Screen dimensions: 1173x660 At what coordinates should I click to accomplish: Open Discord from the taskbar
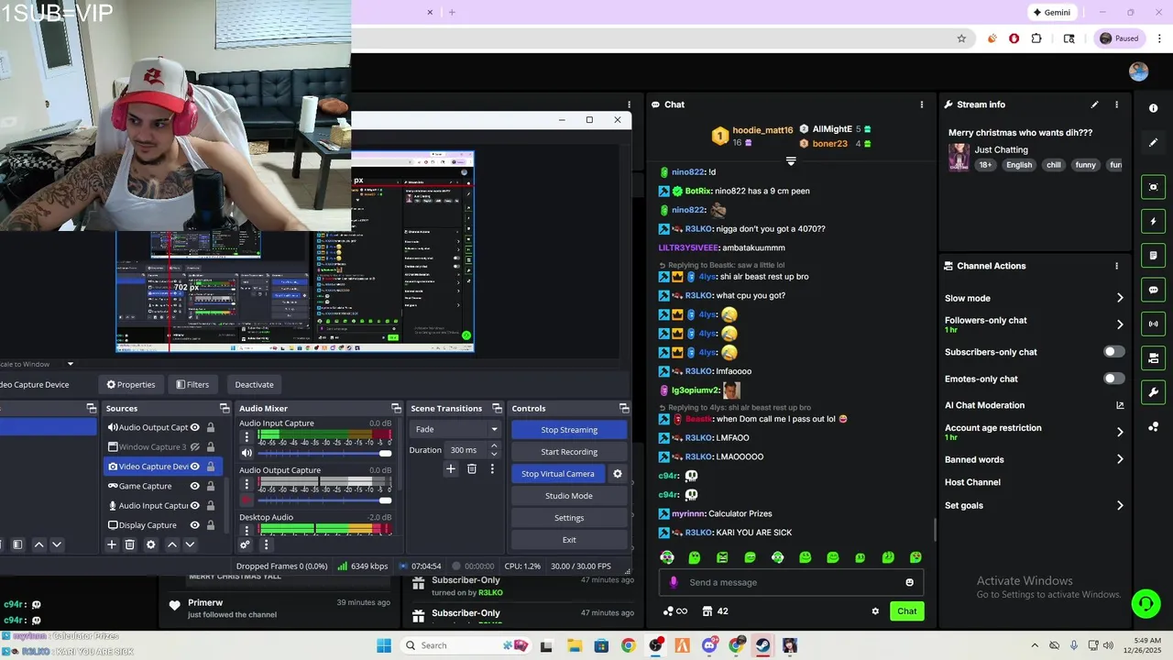[x=709, y=645]
